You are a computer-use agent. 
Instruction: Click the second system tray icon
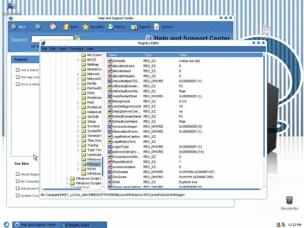click(x=284, y=225)
